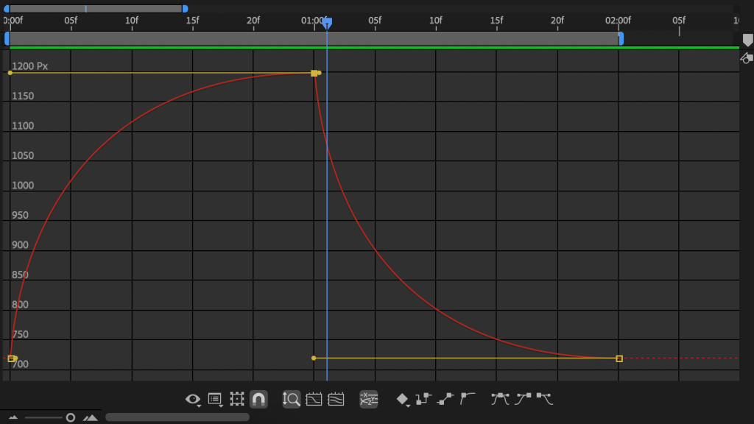Toggle the transform box for selected keyframes
The height and width of the screenshot is (424, 754).
pos(236,399)
